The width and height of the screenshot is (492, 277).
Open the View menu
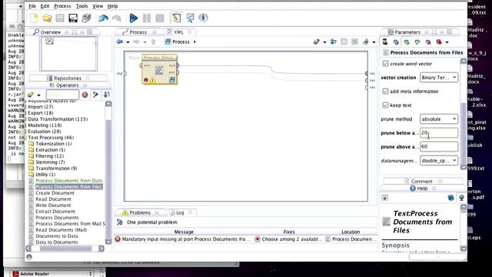pyautogui.click(x=98, y=6)
